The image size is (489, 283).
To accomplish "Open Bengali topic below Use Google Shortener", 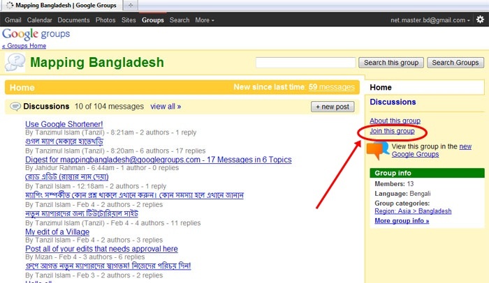I will click(x=64, y=141).
